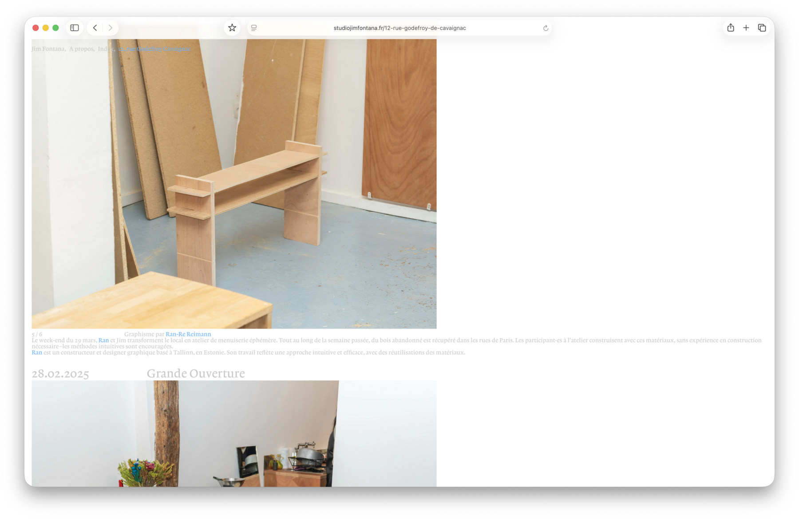Click the Ran link after '29 mars'
Viewport: 799px width, 519px height.
(103, 341)
